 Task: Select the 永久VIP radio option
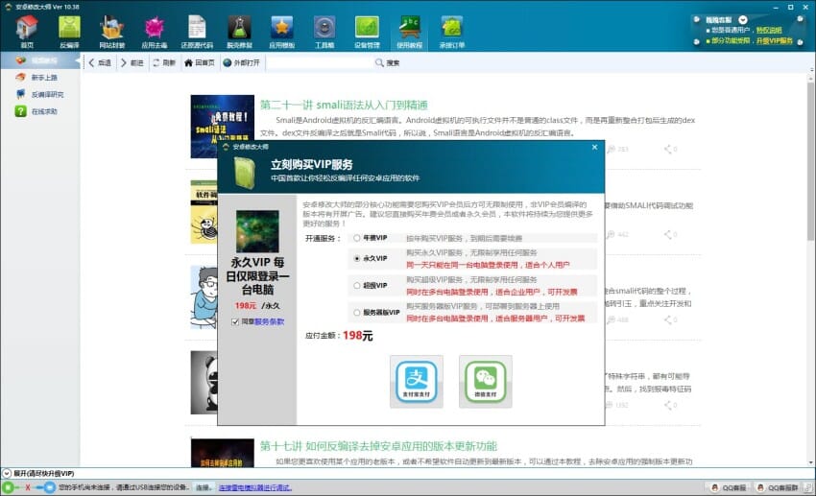[357, 258]
